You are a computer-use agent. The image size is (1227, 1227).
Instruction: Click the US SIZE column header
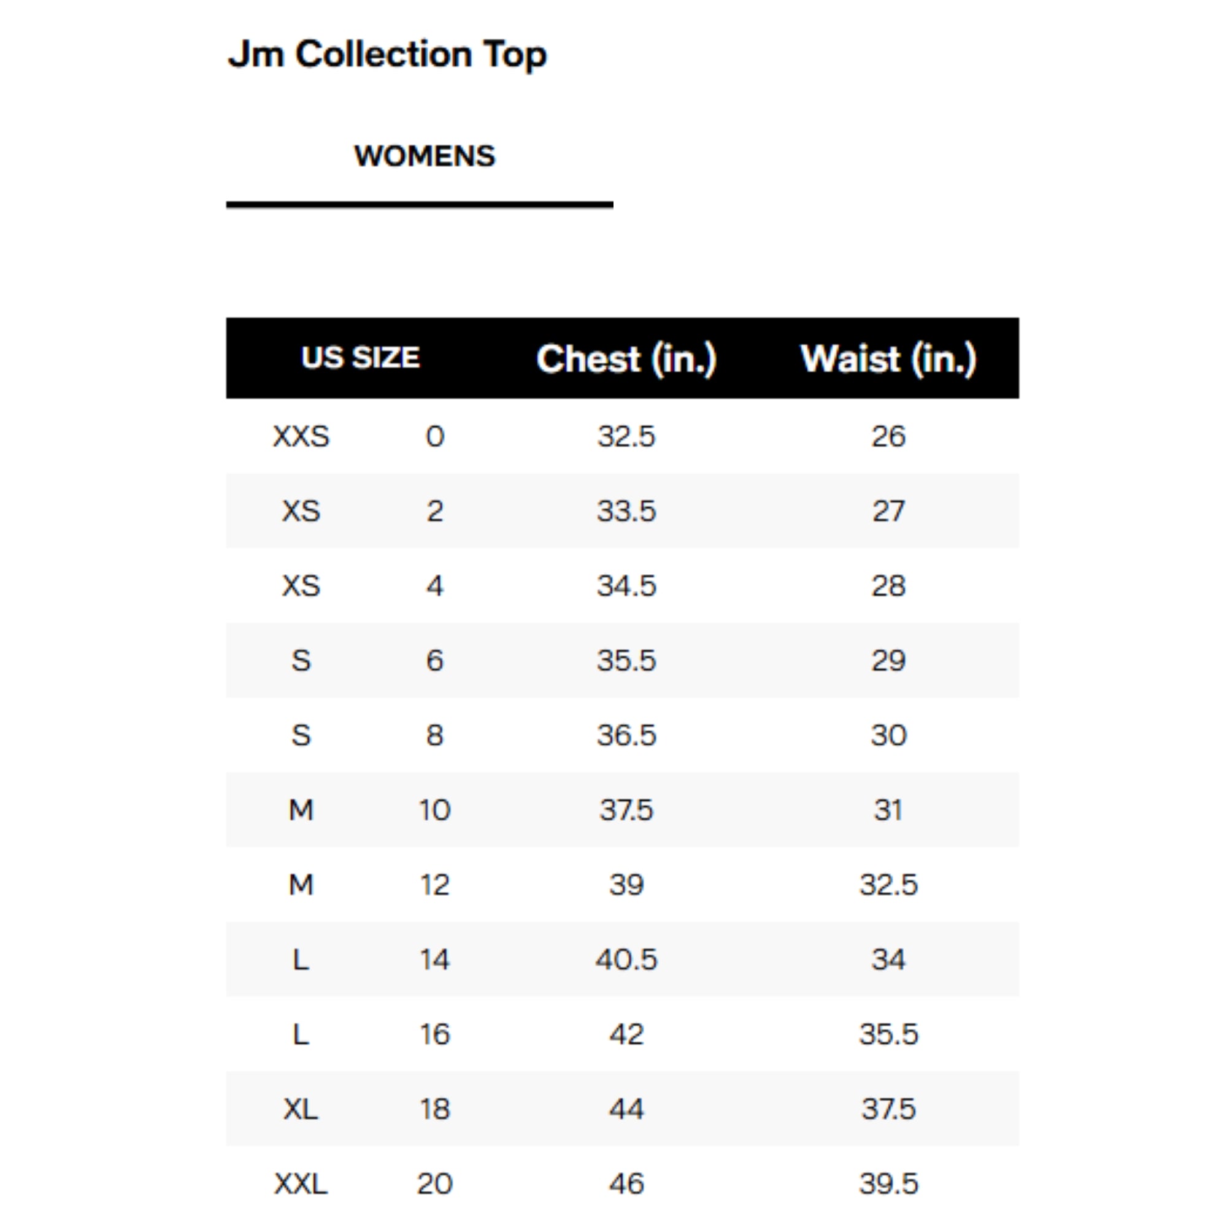point(360,358)
